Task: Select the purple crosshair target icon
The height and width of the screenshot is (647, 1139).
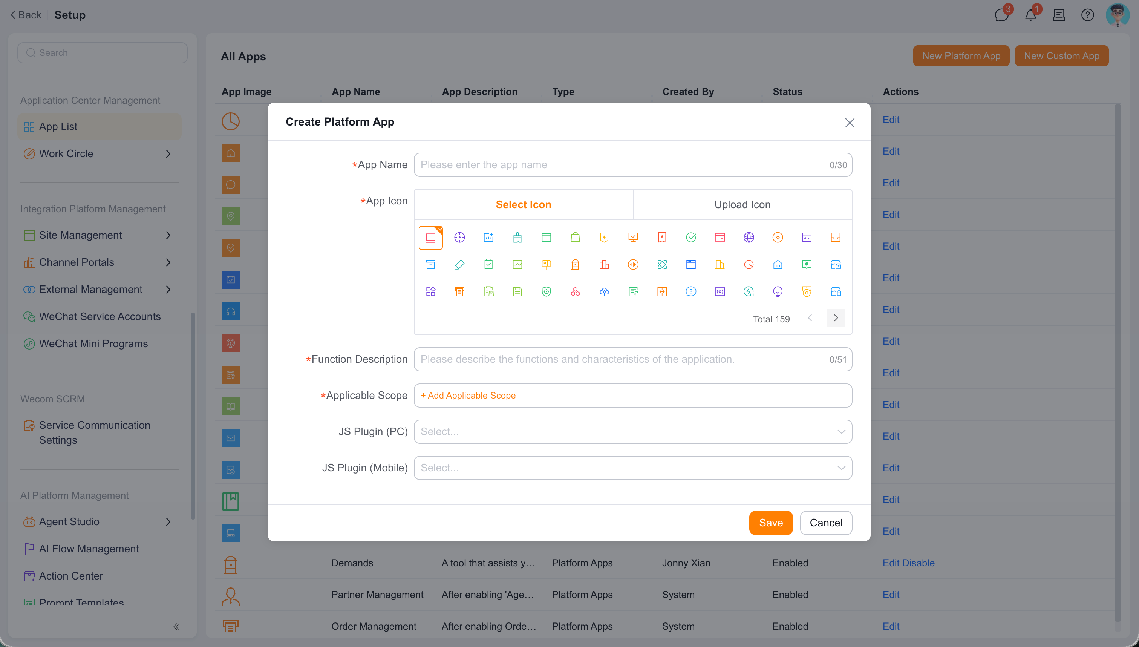Action: click(x=459, y=237)
